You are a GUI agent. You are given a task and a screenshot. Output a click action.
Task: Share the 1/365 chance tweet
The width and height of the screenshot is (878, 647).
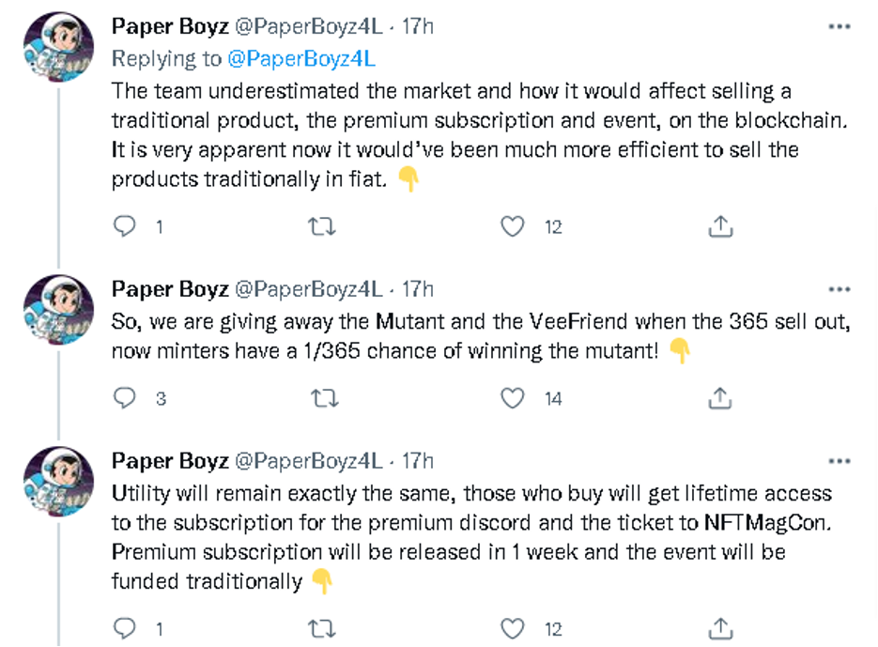coord(720,398)
